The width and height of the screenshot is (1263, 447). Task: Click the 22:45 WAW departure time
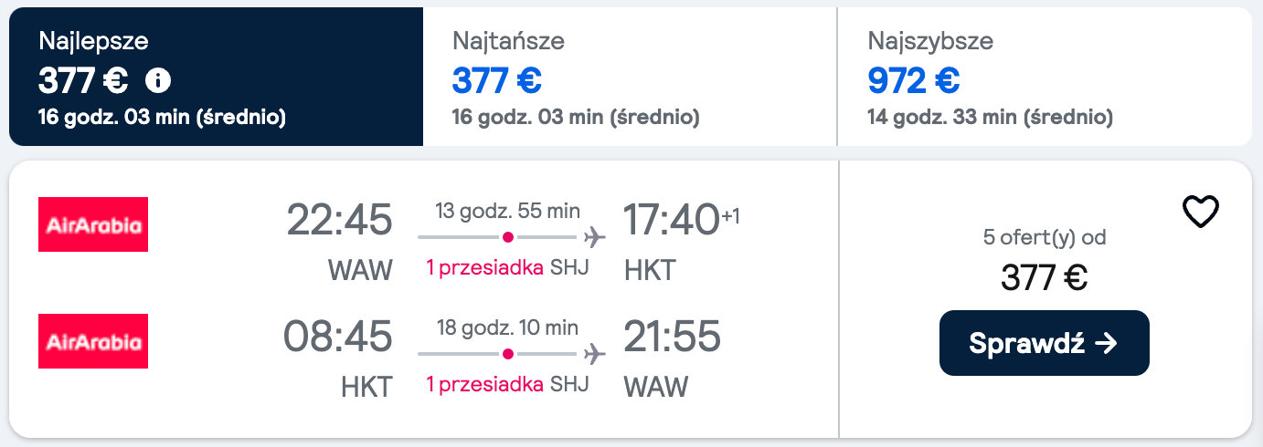coord(339,220)
